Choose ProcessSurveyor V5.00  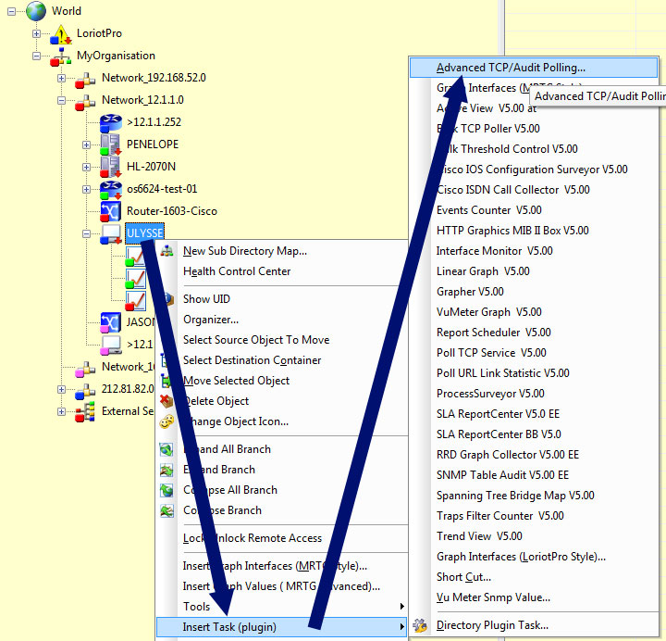(490, 394)
